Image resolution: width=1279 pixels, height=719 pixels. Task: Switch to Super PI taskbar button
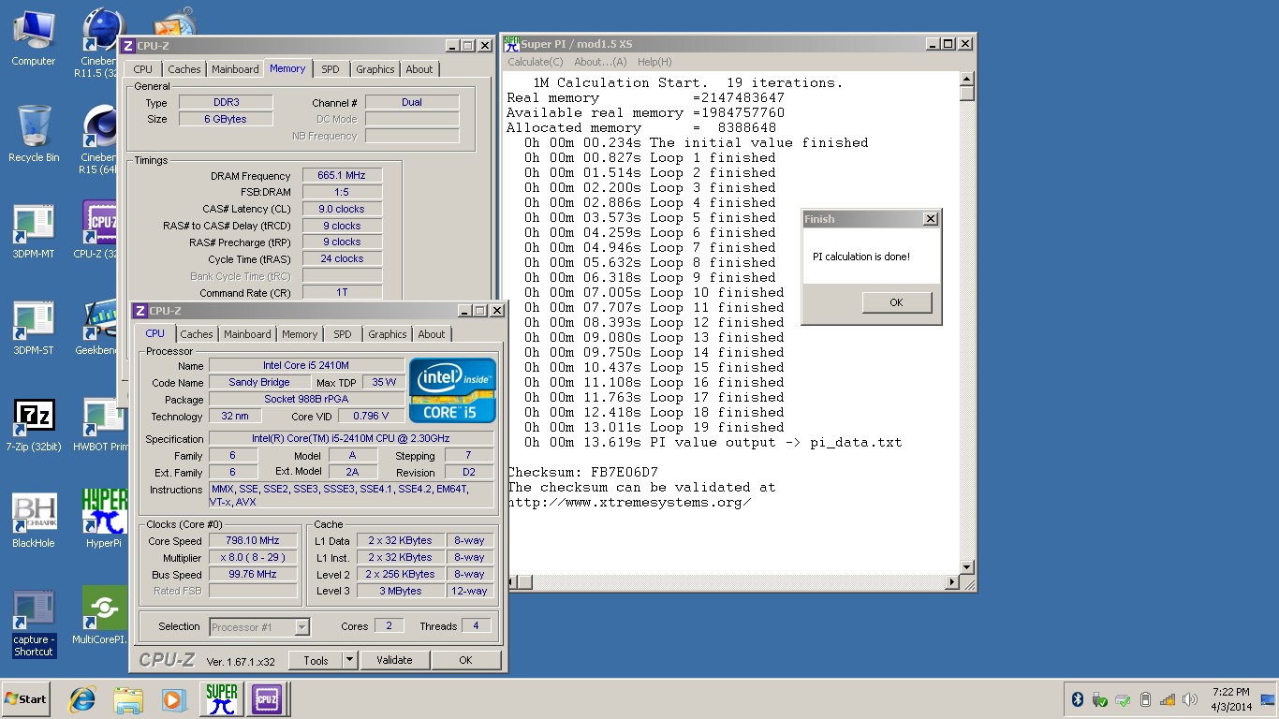pos(222,699)
